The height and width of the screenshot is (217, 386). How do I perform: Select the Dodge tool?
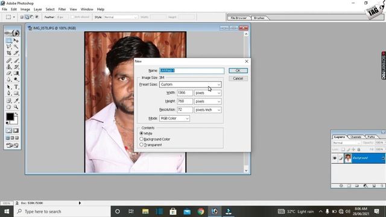[x=16, y=79]
